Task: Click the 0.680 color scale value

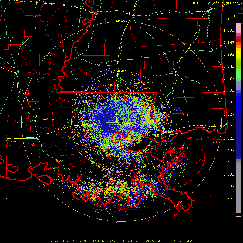Action: (x=229, y=102)
